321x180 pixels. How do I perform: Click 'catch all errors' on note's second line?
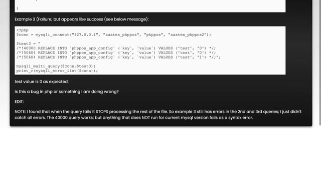pyautogui.click(x=30, y=118)
